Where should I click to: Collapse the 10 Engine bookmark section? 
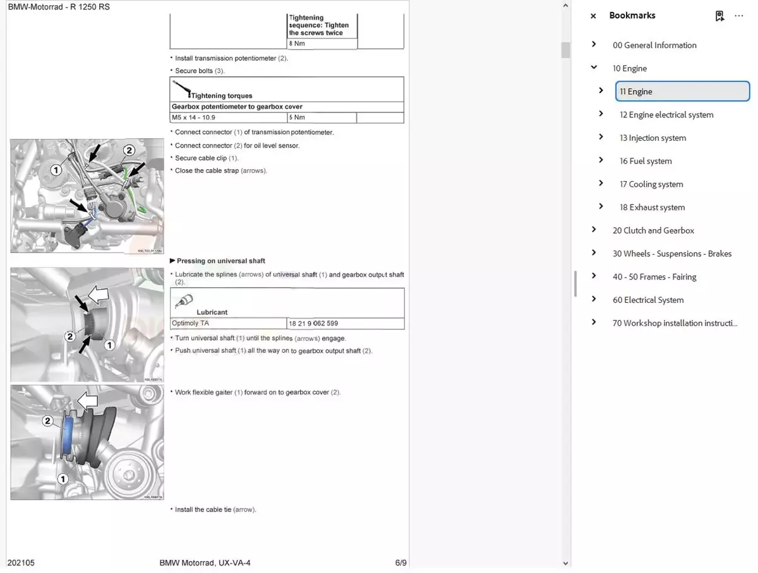click(594, 68)
